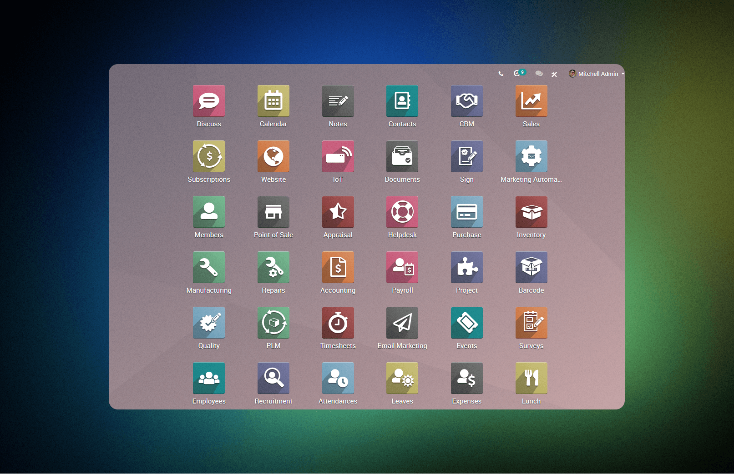Click the phone call icon in top bar
The height and width of the screenshot is (474, 734).
point(501,74)
